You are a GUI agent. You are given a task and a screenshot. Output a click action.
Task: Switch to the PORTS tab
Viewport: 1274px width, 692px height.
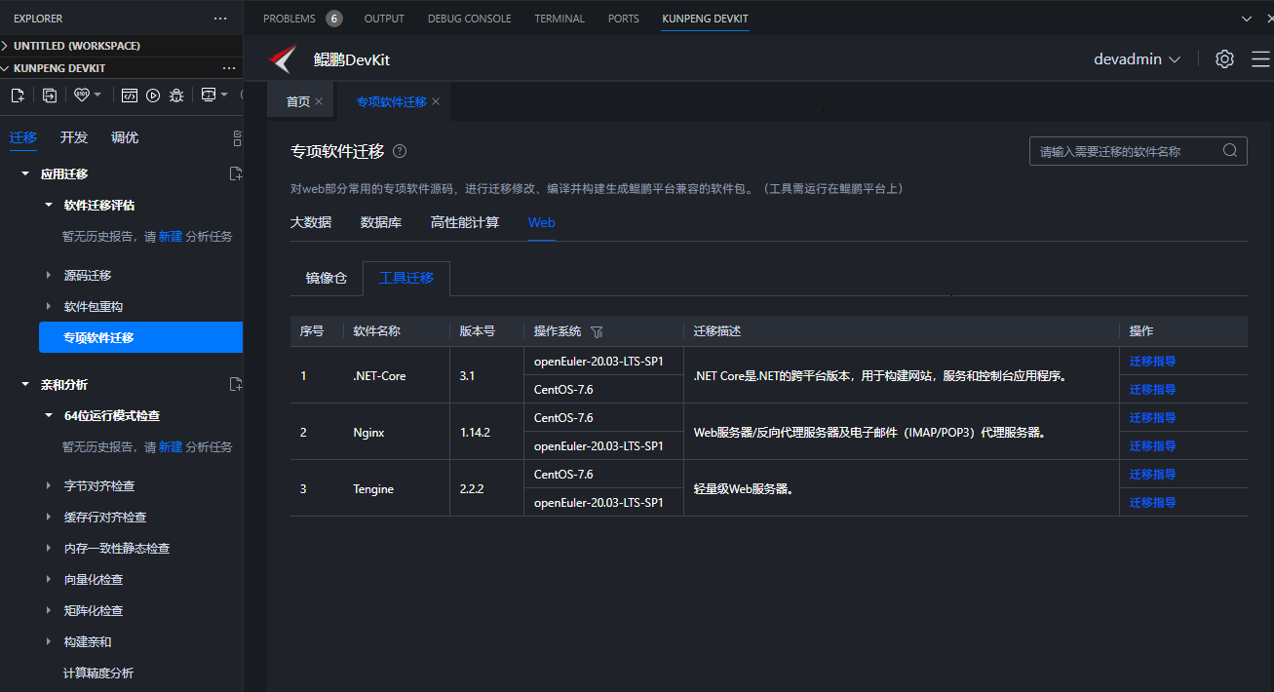click(624, 19)
